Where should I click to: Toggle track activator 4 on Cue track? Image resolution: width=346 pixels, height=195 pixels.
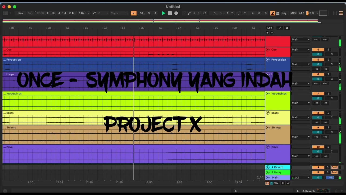pos(318,50)
